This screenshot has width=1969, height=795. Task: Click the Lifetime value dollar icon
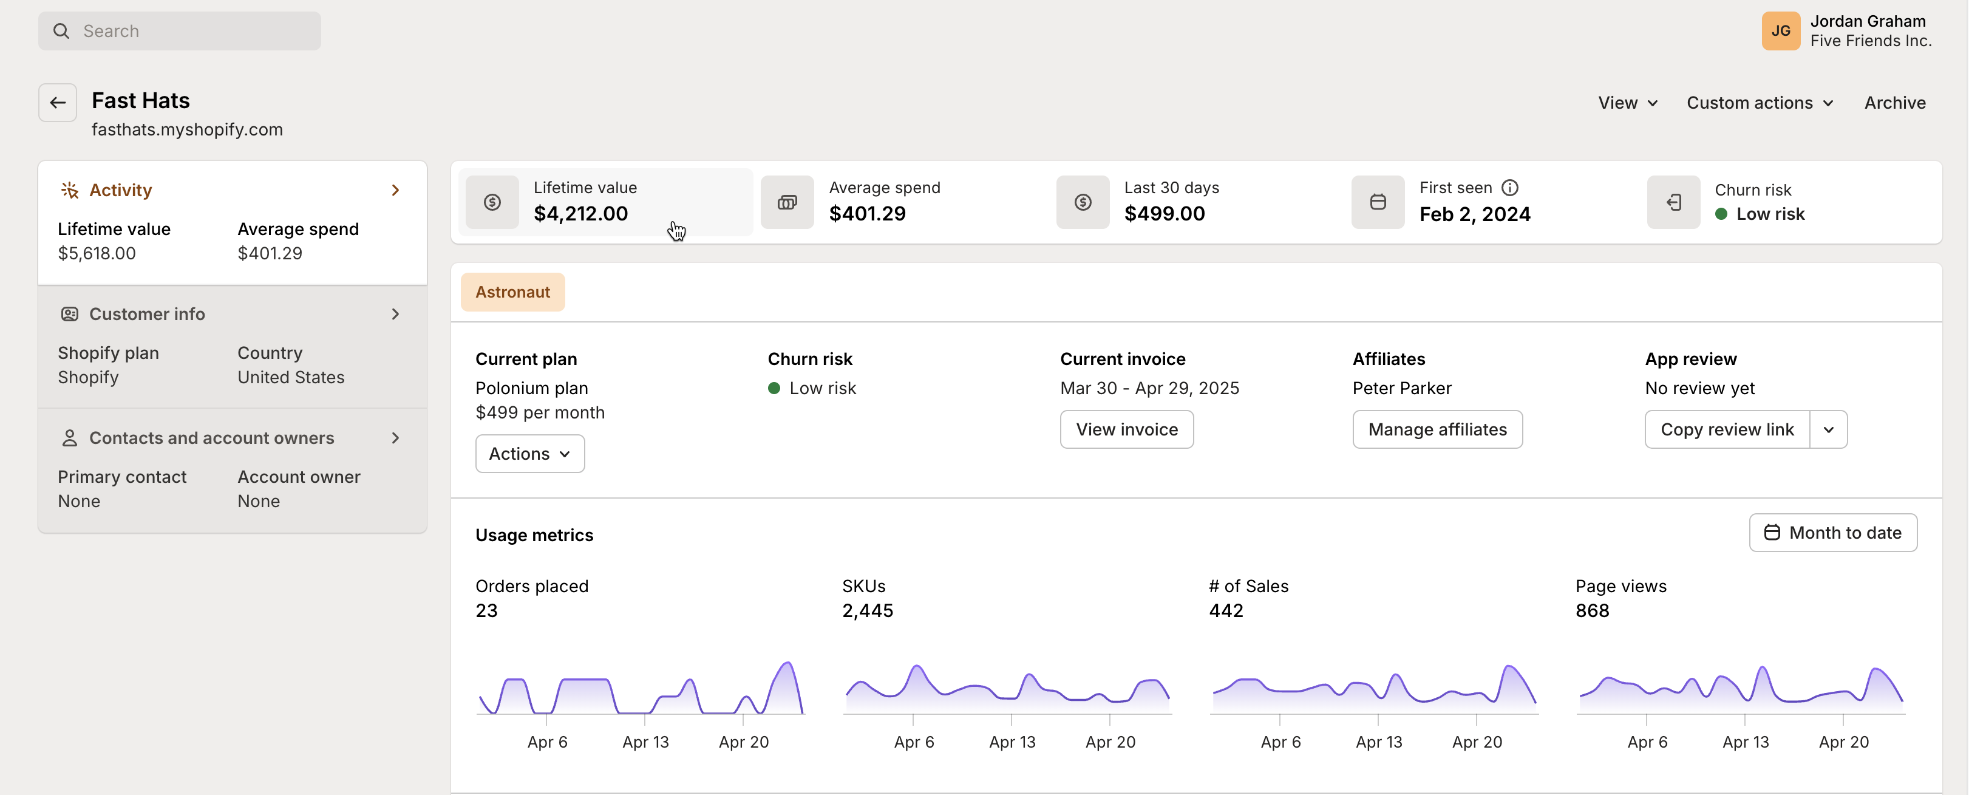point(492,202)
